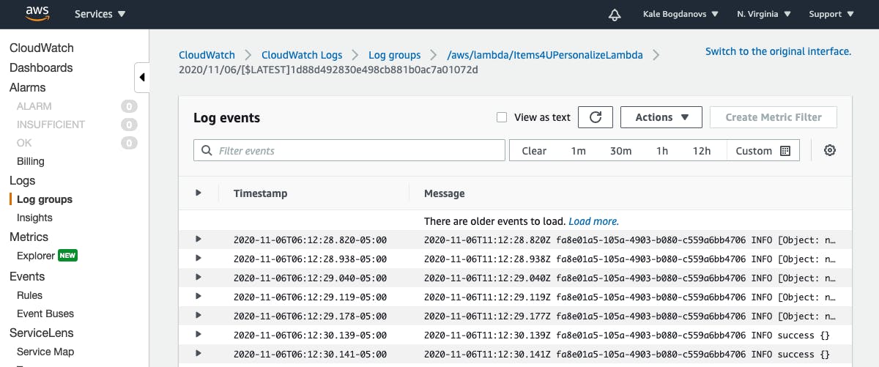Open the Support dropdown menu
Viewport: 879px width, 367px height.
(831, 14)
